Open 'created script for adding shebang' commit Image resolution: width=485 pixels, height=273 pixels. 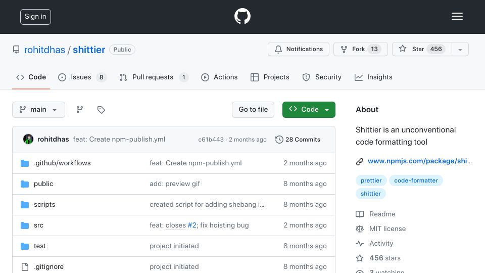point(207,205)
